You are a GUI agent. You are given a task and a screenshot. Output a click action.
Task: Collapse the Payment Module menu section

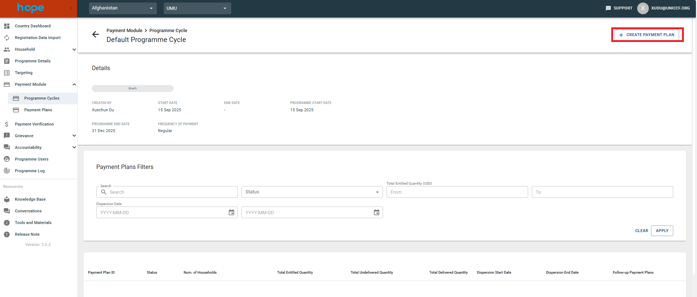click(74, 84)
